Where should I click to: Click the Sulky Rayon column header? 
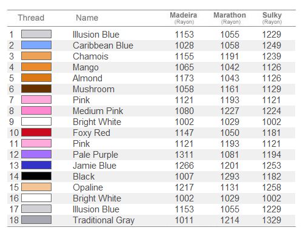pyautogui.click(x=272, y=18)
